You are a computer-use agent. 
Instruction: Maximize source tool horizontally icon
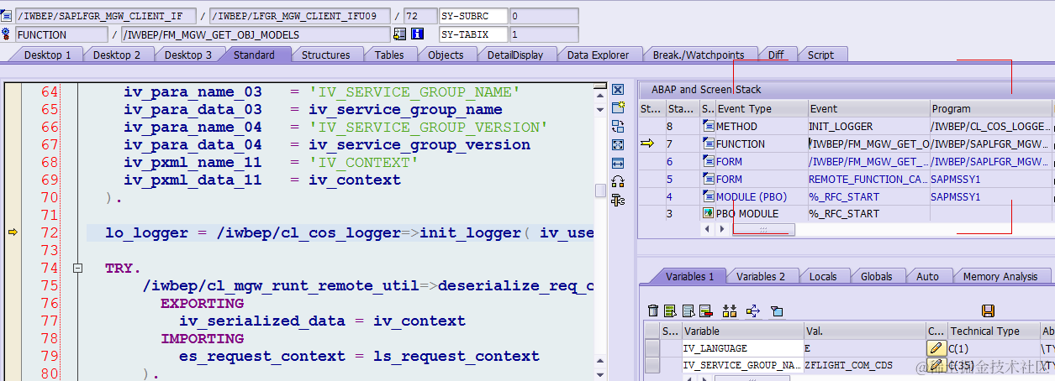618,163
